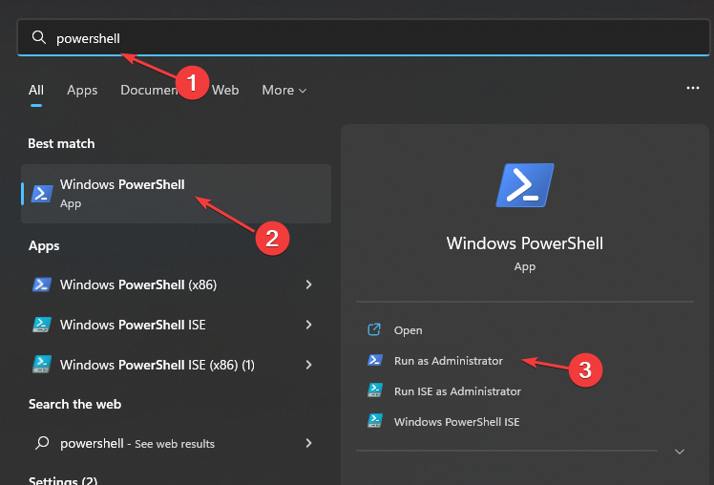Image resolution: width=714 pixels, height=485 pixels.
Task: Click the Windows PowerShell ISE action icon
Action: tap(375, 421)
